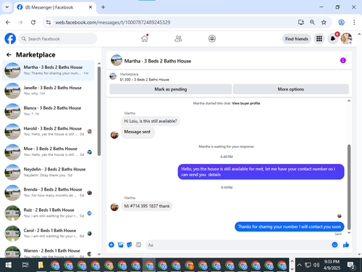Image resolution: width=362 pixels, height=272 pixels.
Task: Click the Mark as pending button
Action: coord(171,89)
